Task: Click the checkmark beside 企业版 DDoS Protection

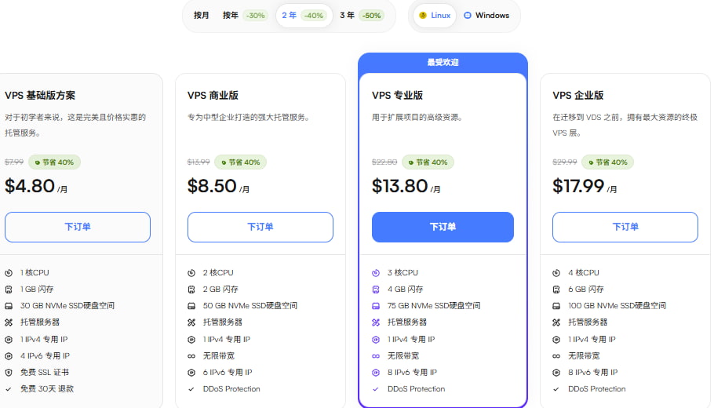Action: (x=556, y=389)
